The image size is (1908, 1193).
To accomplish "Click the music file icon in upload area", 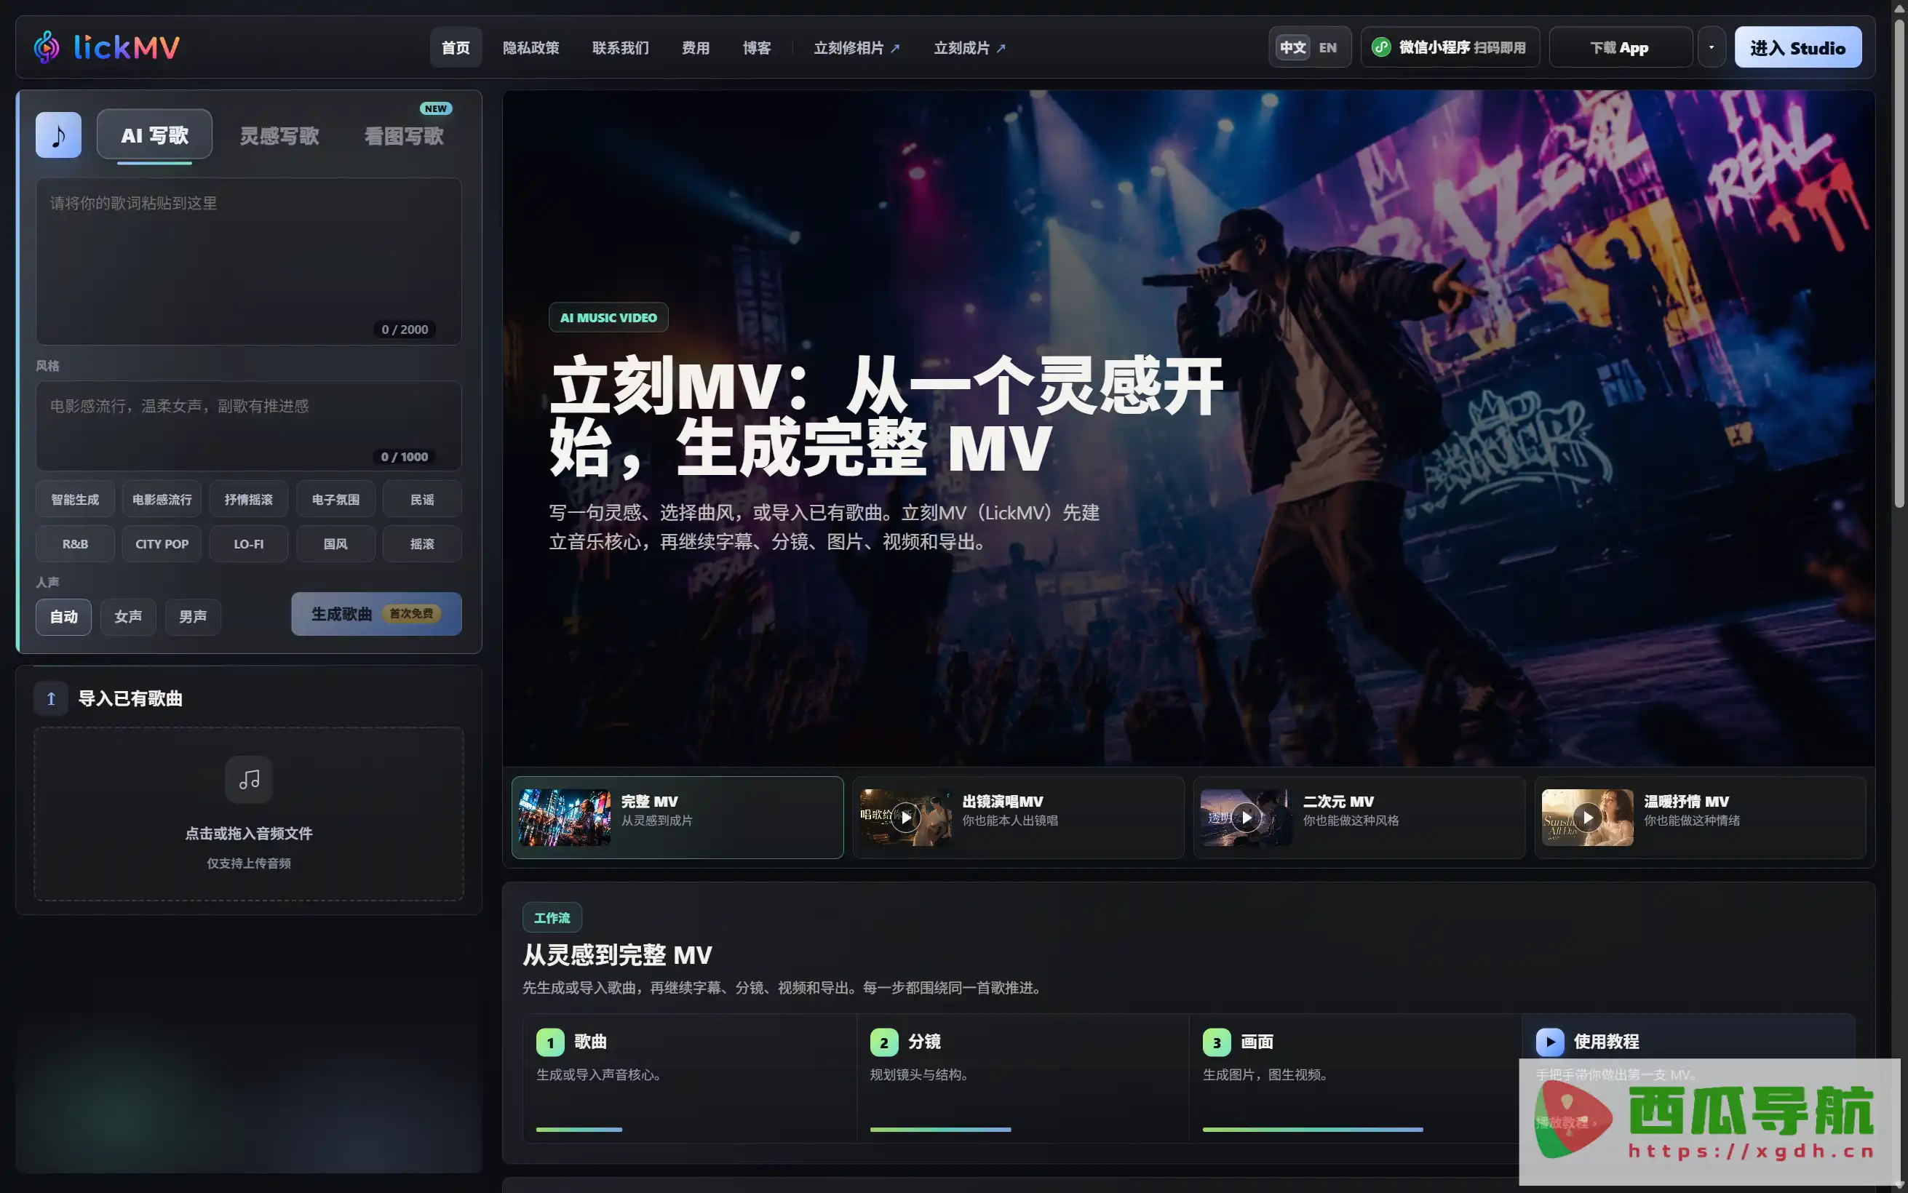I will [x=249, y=780].
